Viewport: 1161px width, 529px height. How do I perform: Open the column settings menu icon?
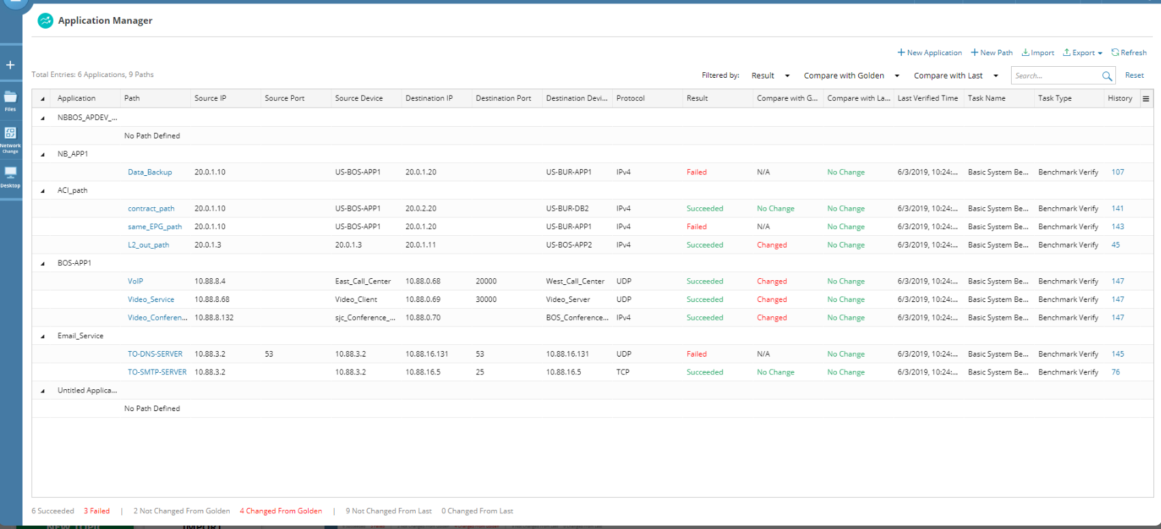(1146, 99)
